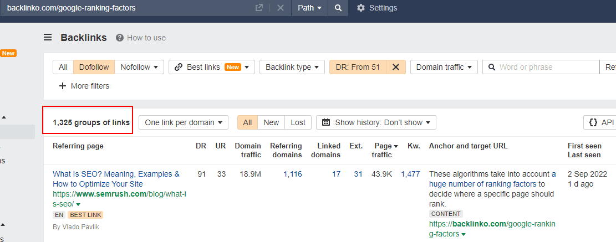The image size is (616, 242).
Task: Click the EN language badge
Action: coord(59,215)
